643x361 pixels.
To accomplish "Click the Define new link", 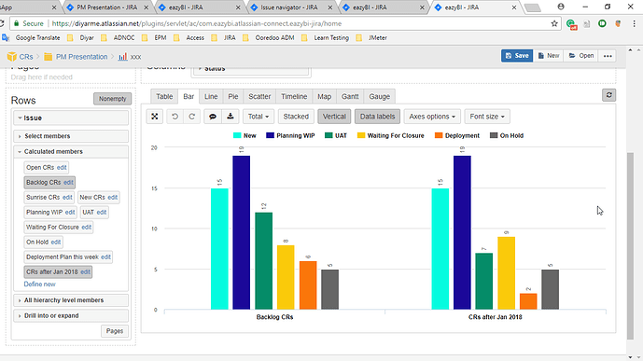I will 39,285.
